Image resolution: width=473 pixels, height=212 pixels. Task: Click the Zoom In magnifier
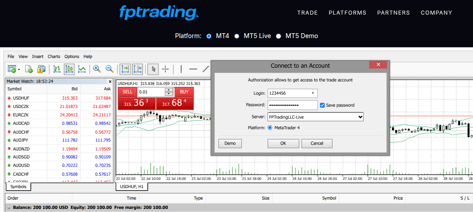[97, 69]
